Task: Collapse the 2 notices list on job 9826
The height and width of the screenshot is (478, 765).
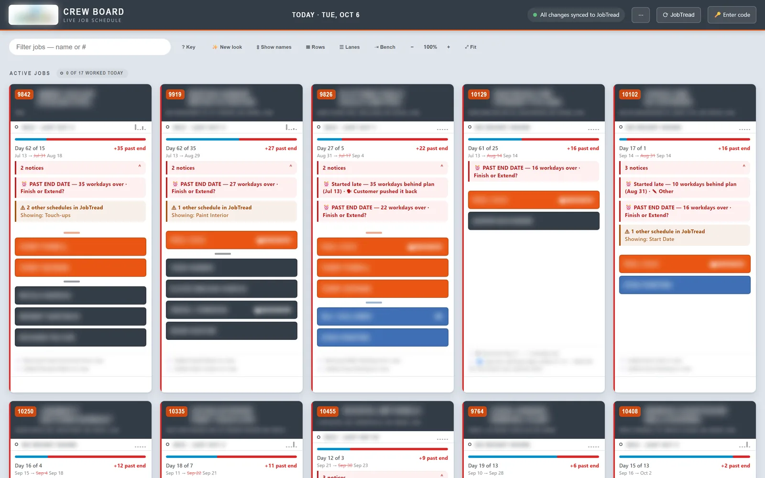Action: 382,168
